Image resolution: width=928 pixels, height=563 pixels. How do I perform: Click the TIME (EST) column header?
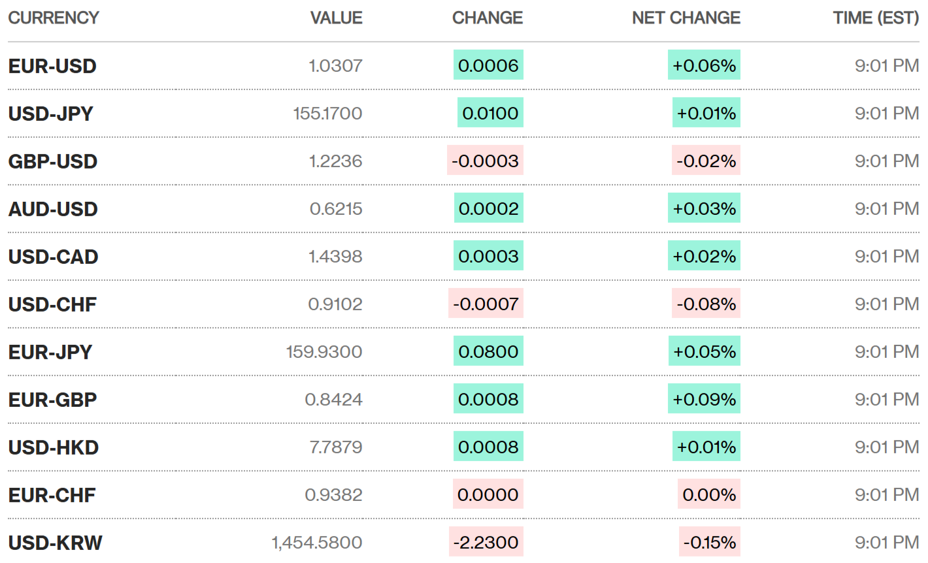[x=875, y=18]
